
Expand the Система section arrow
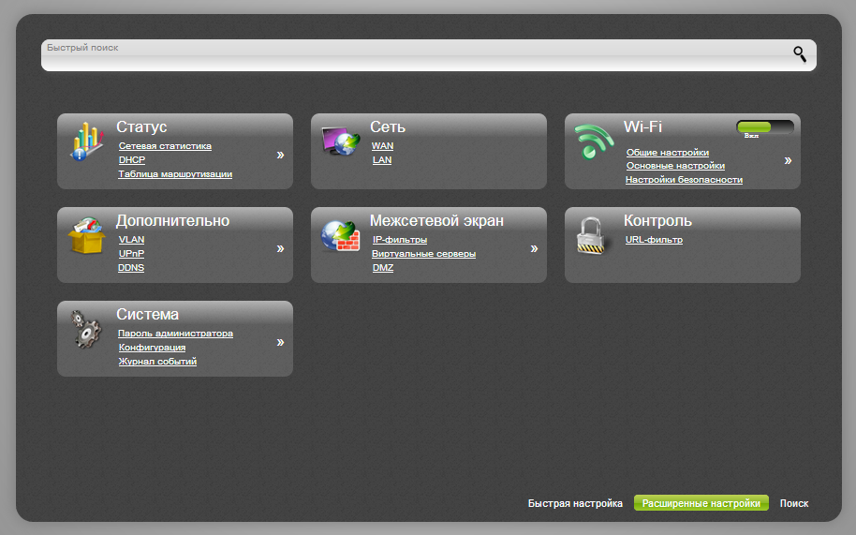coord(280,343)
